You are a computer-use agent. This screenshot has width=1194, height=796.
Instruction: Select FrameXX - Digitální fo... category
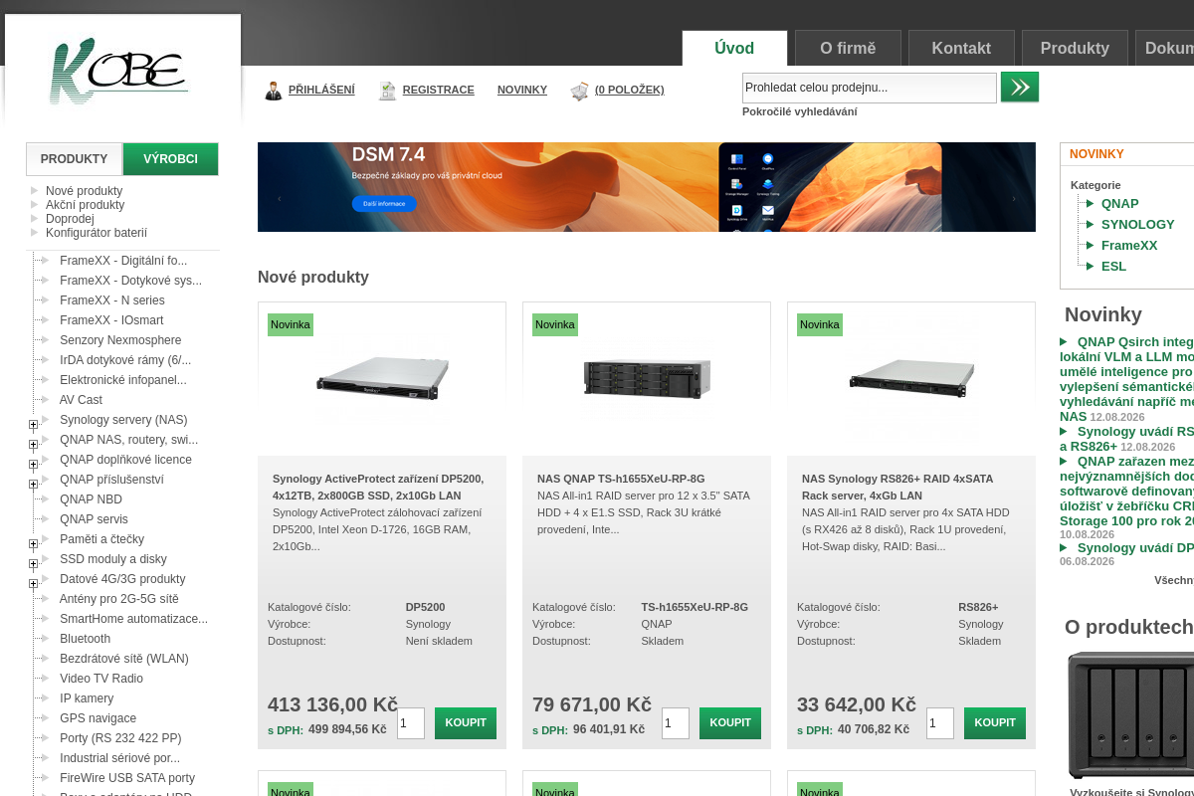tap(123, 261)
